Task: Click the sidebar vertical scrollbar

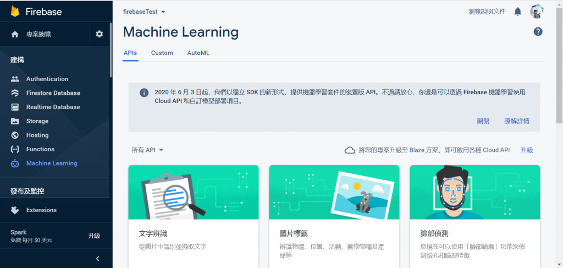Action: [111, 50]
